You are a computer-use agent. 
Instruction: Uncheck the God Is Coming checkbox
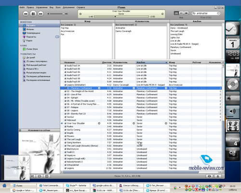[x=66, y=130]
